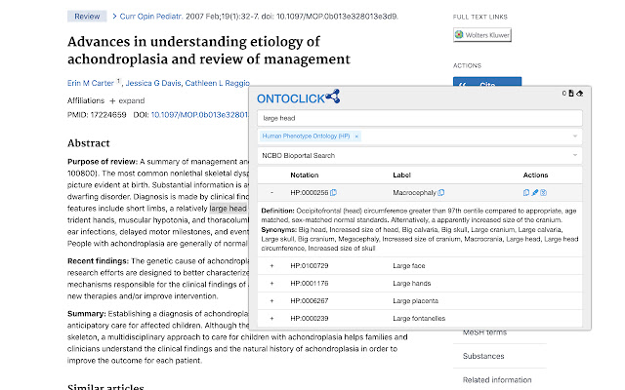This screenshot has width=625, height=390.
Task: Click the annotation counter '0'
Action: pyautogui.click(x=564, y=94)
